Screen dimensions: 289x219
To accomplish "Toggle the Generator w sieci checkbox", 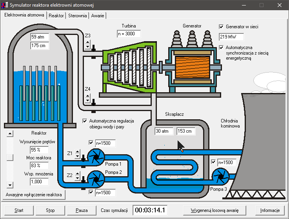I will 221,27.
